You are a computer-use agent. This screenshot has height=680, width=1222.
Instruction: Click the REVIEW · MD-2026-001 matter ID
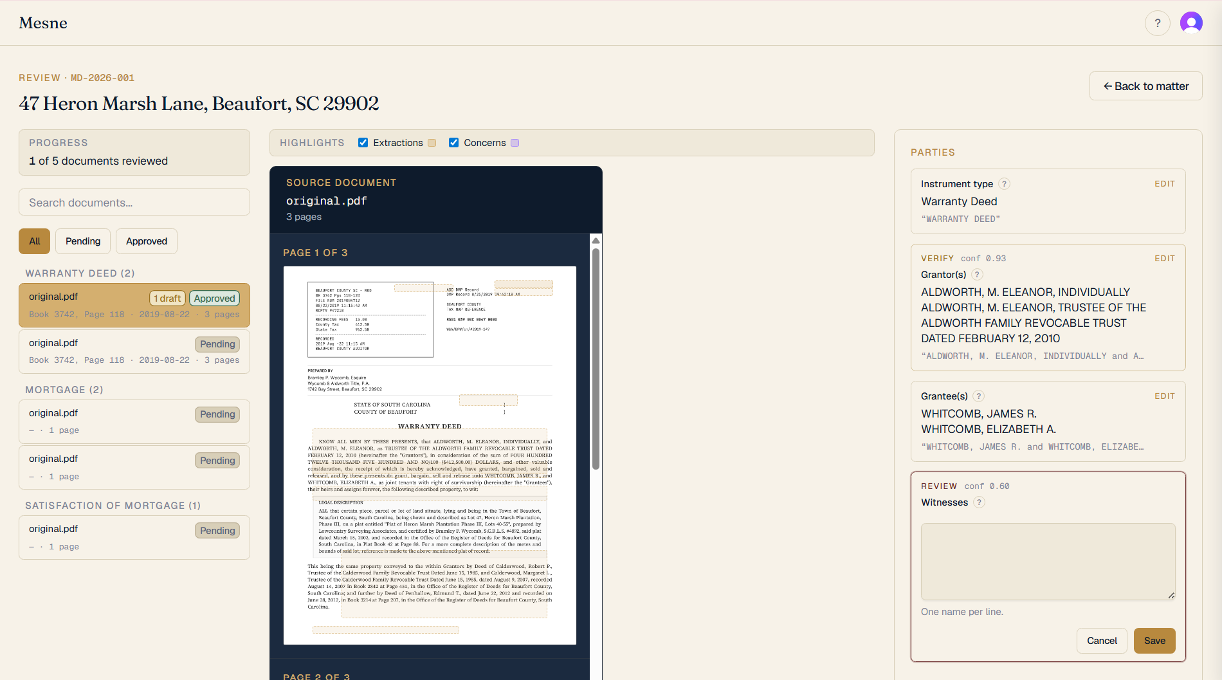77,78
